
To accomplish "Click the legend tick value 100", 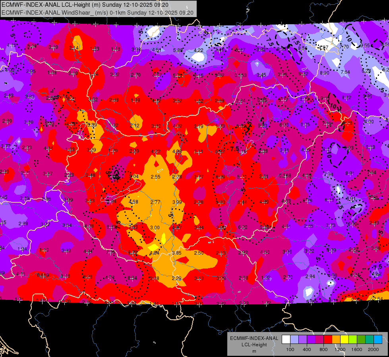I will tap(290, 349).
